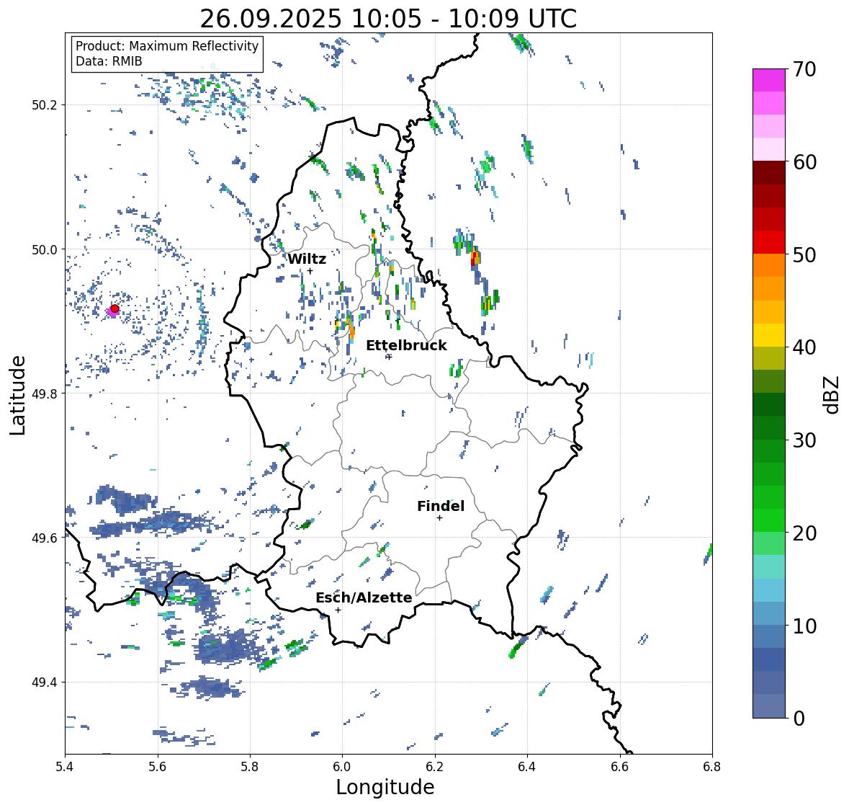This screenshot has height=805, width=849.
Task: Click the 50 tick on the colorbar
Action: coord(804,254)
